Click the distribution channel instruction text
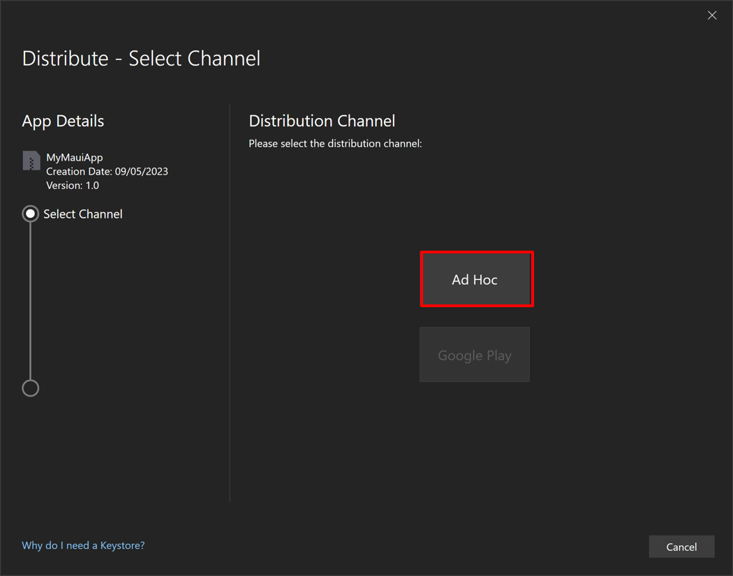The width and height of the screenshot is (733, 576). (335, 143)
